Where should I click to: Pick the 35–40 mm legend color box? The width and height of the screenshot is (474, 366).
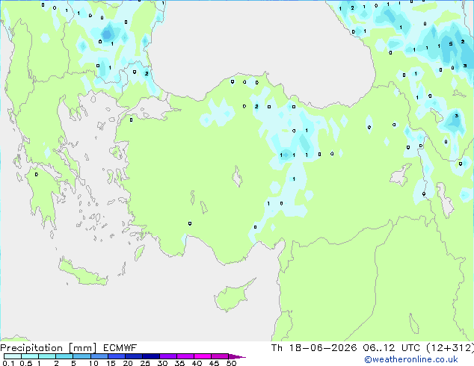(x=185, y=356)
